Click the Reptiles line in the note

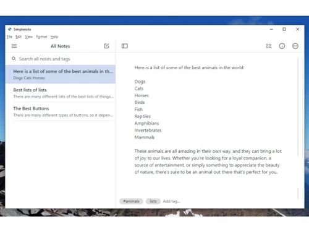tap(143, 116)
